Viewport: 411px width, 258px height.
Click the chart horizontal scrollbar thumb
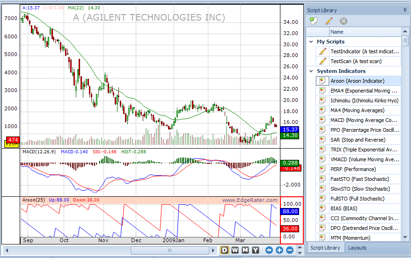pos(169,251)
